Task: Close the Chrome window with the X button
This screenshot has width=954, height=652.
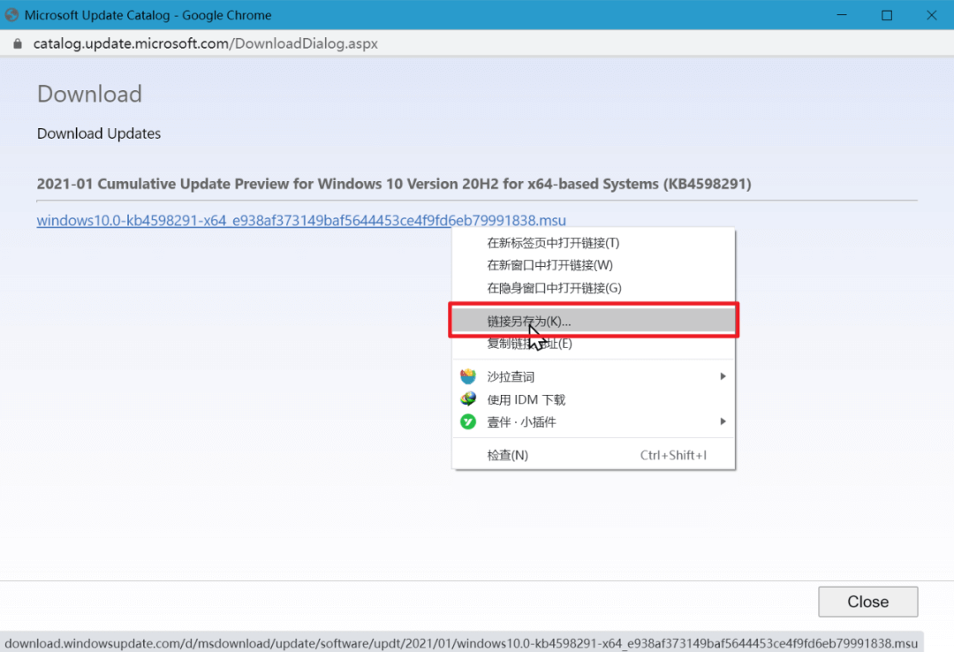Action: click(932, 15)
